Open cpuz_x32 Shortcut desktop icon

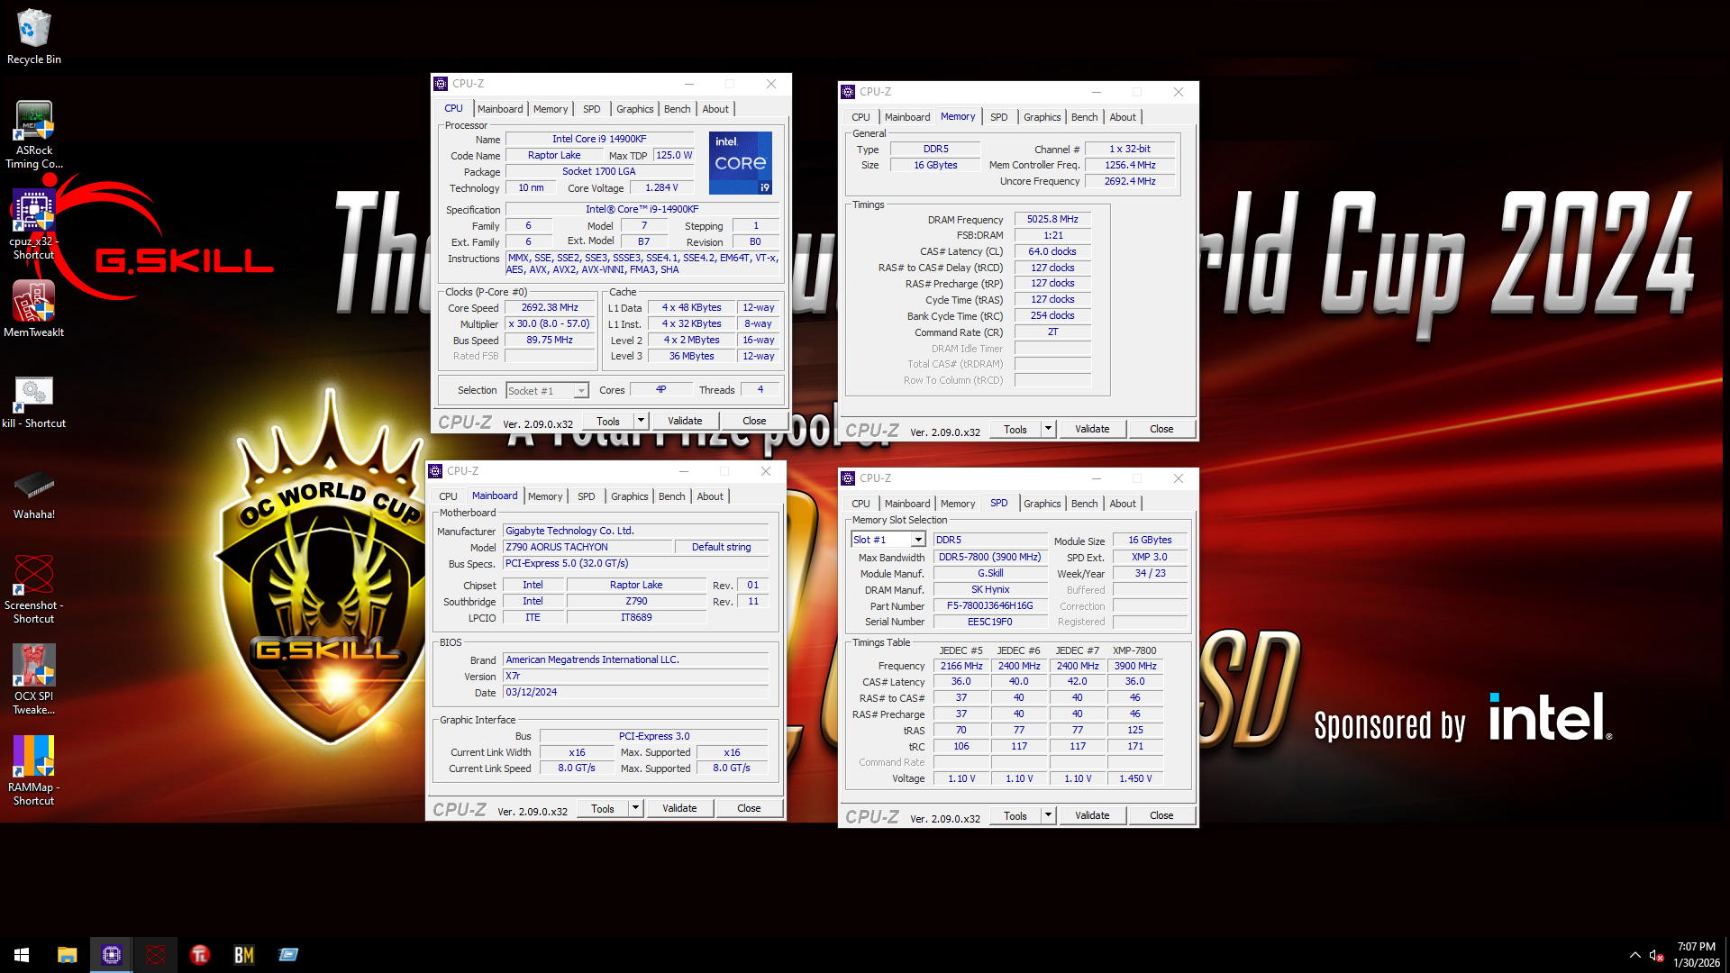(33, 225)
